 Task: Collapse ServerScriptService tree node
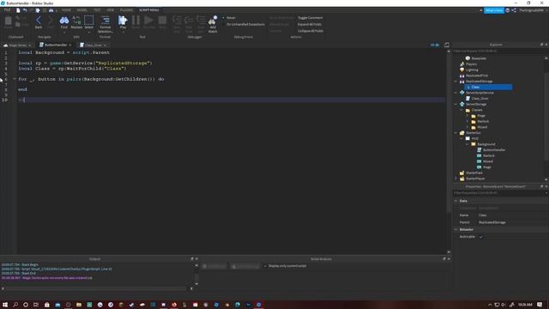click(455, 93)
